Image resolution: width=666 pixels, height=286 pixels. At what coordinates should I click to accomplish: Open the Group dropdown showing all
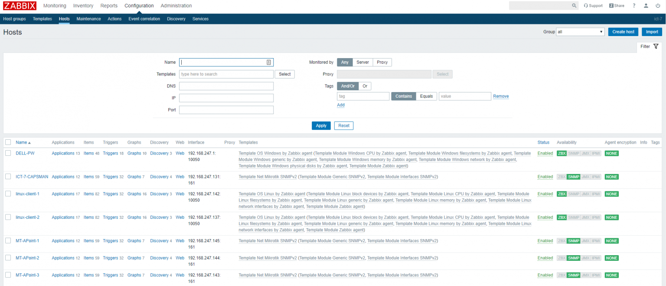tap(580, 31)
